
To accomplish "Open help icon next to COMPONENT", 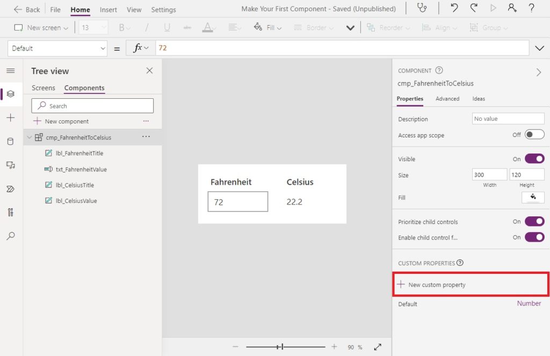I will [x=439, y=70].
